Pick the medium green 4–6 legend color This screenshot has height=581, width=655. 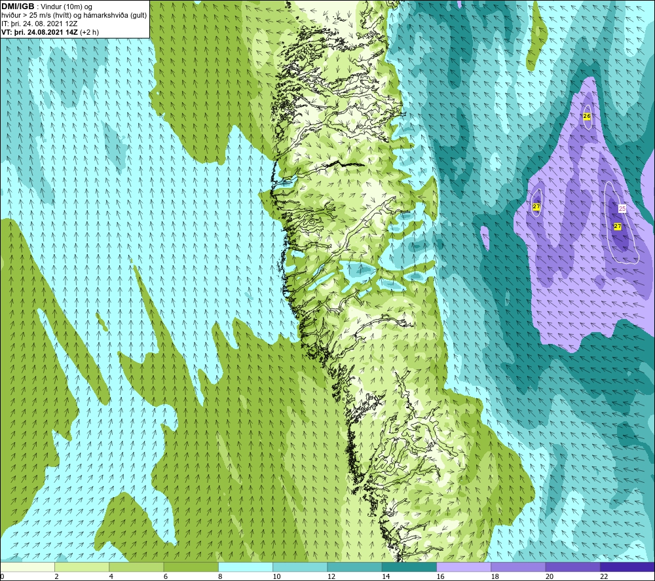[137, 567]
